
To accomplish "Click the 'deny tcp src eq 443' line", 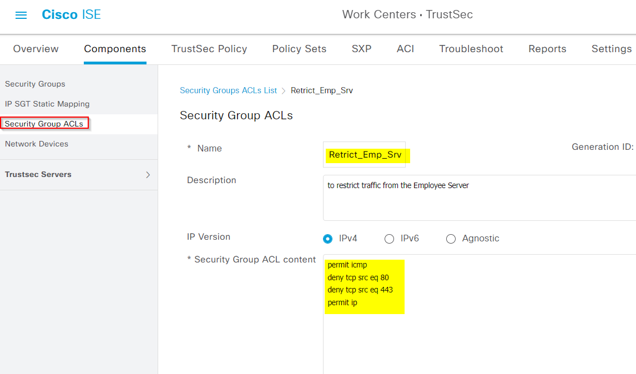I will (x=360, y=290).
